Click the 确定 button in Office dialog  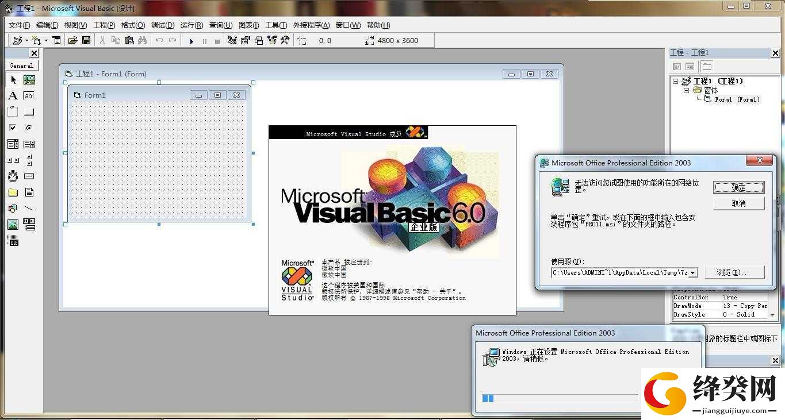pos(739,187)
